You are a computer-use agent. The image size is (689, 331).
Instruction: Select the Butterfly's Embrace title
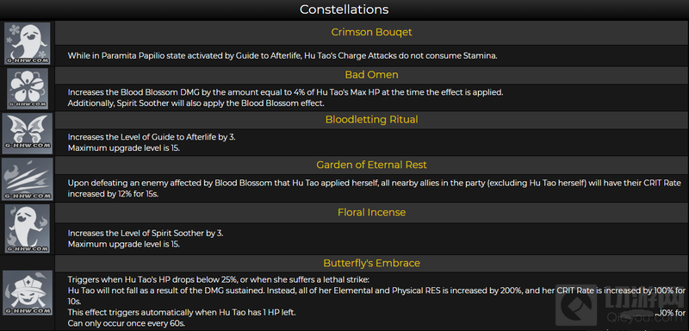pyautogui.click(x=371, y=263)
